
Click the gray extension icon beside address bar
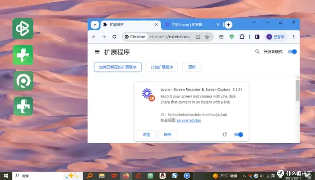pos(221,37)
